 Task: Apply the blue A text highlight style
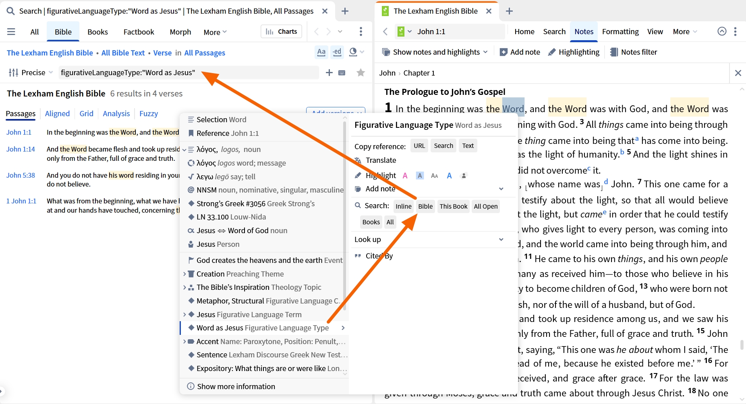coord(450,176)
